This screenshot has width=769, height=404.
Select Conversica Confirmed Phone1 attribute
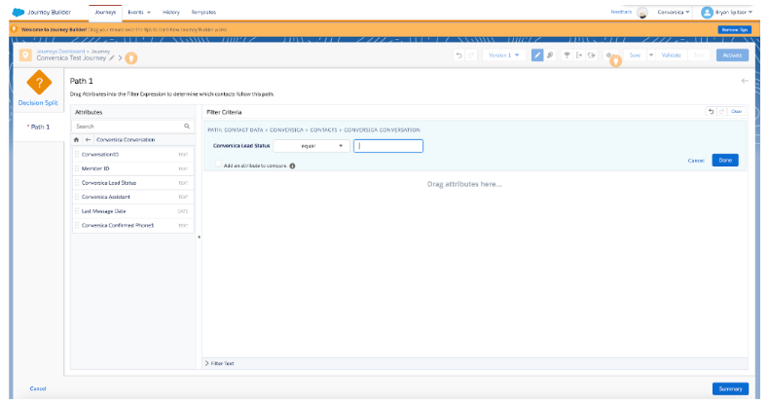click(x=133, y=226)
